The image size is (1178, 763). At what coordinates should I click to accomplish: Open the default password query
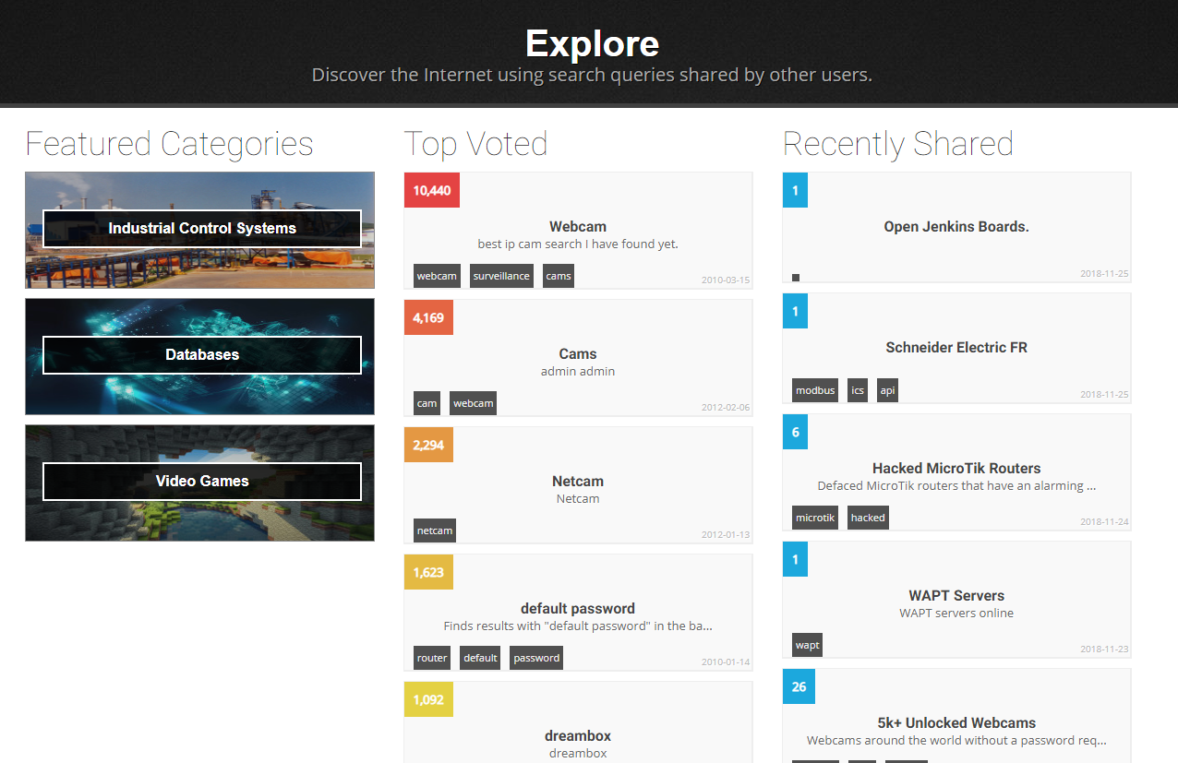[578, 609]
